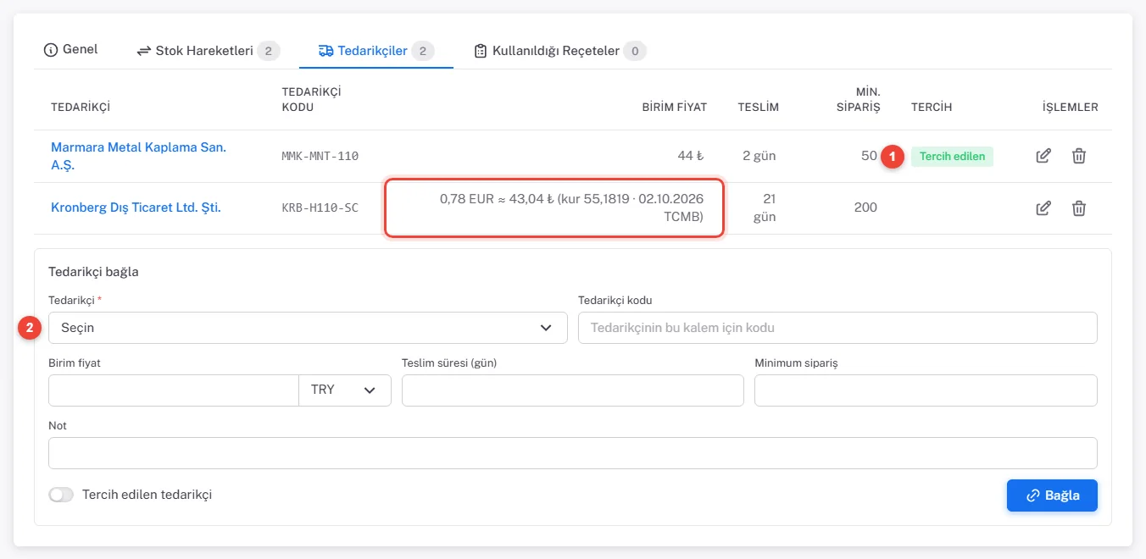
Task: Click the Bağla button
Action: click(x=1052, y=495)
